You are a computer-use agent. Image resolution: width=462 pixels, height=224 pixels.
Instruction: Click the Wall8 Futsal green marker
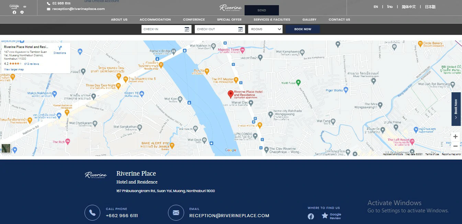tap(298, 82)
